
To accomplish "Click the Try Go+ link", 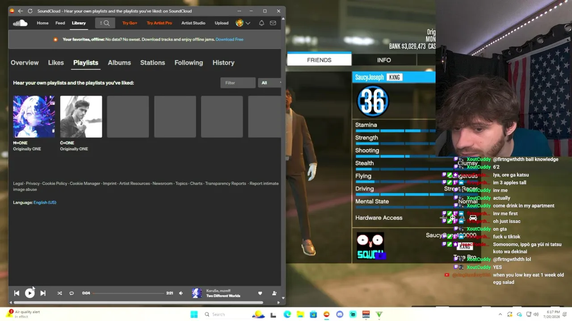I will (x=130, y=23).
